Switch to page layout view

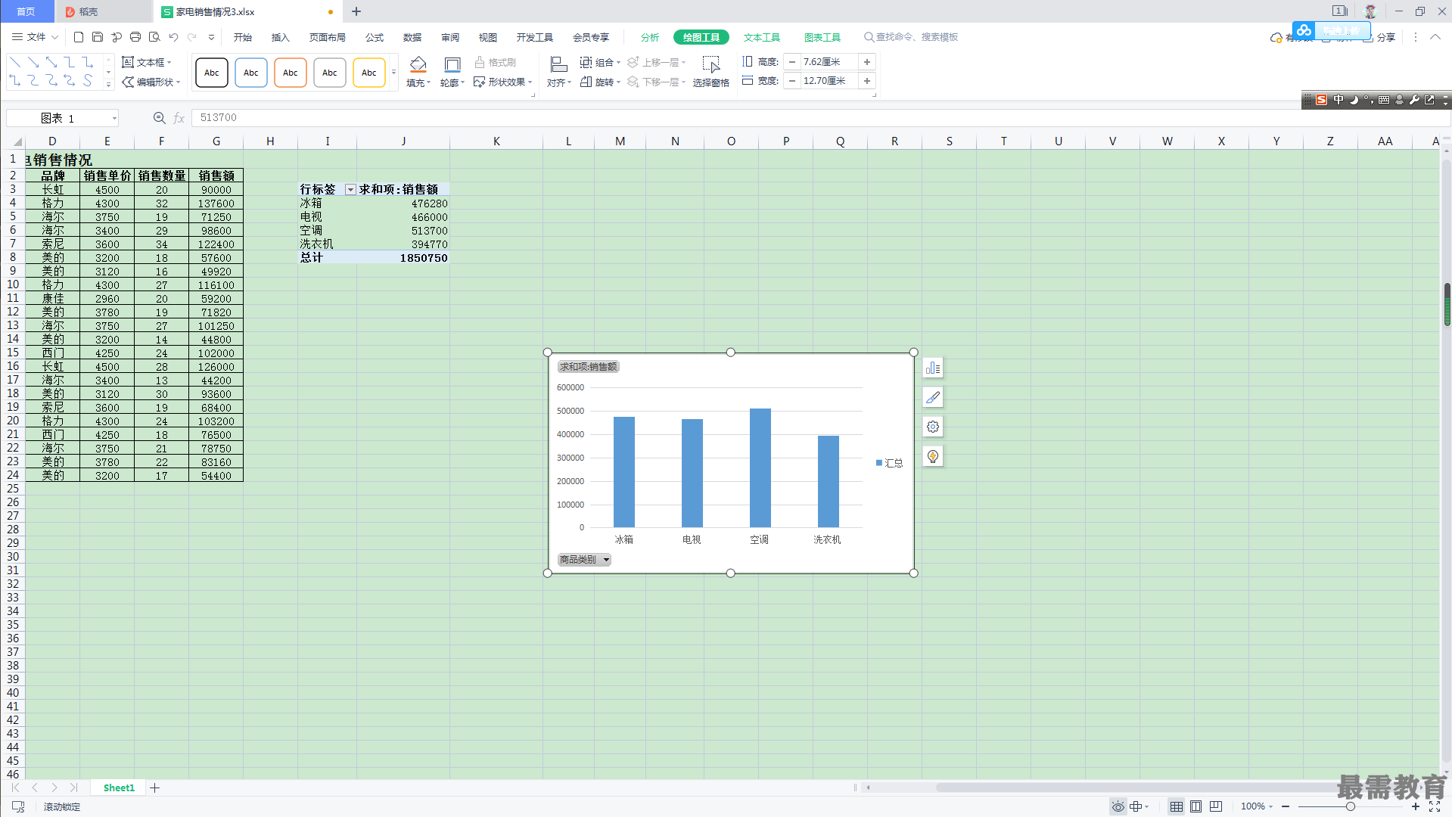tap(1195, 806)
